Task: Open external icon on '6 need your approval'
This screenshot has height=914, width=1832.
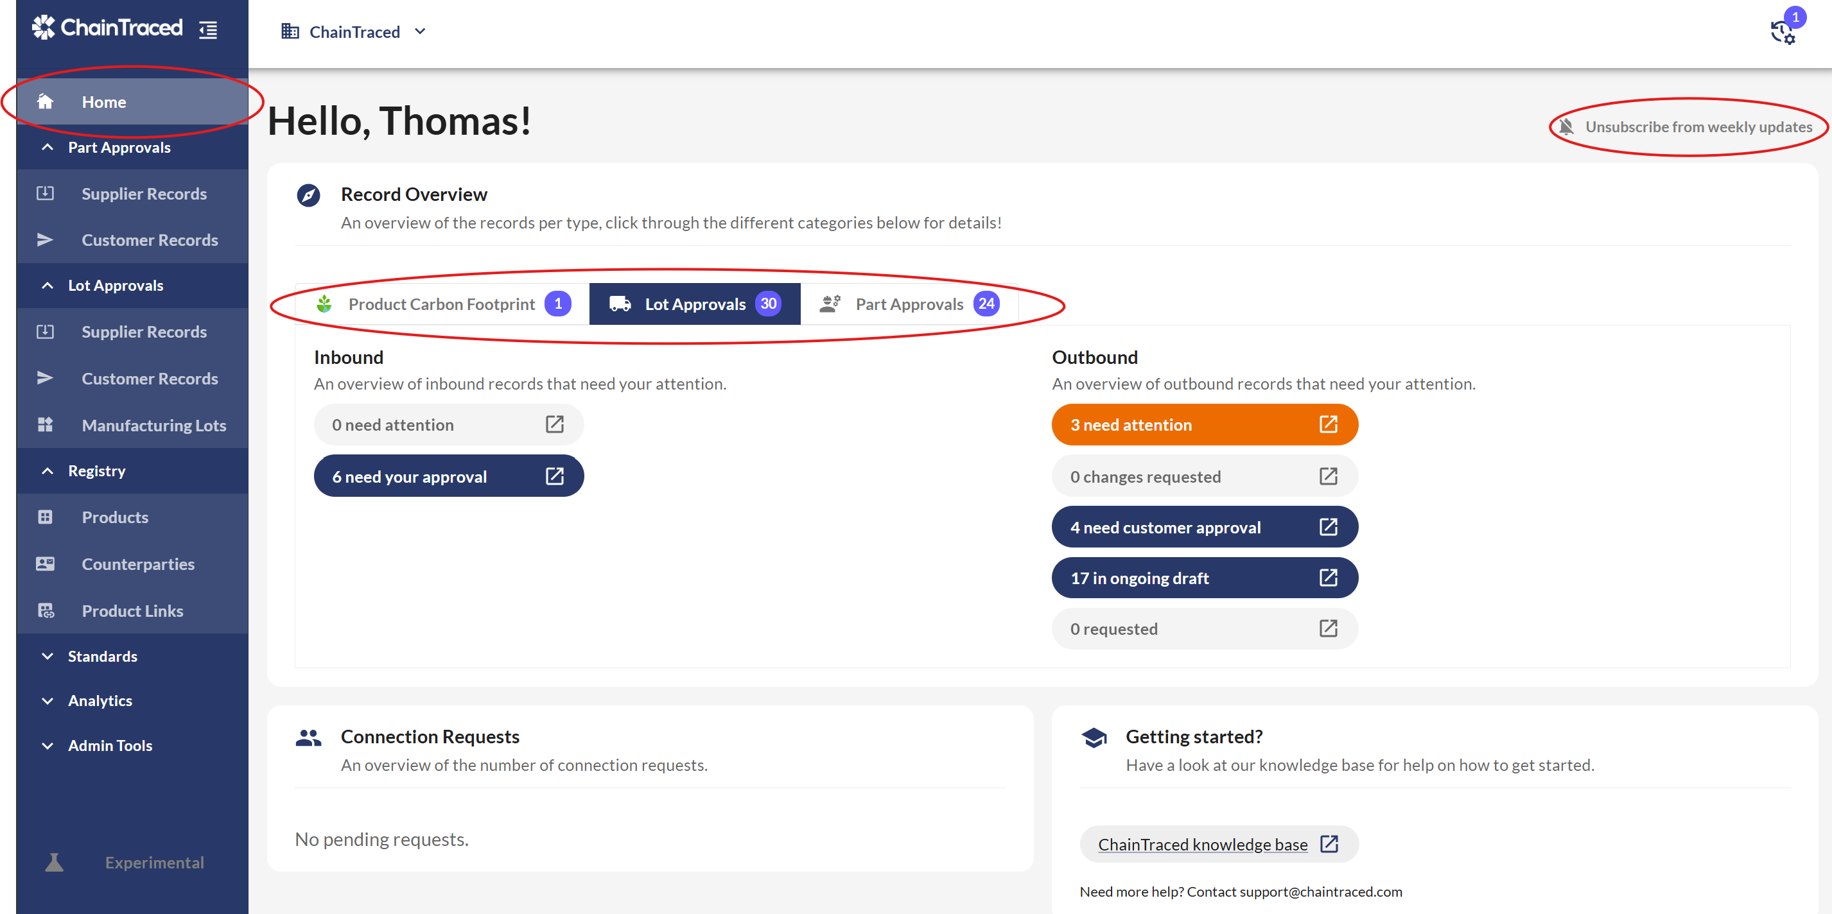Action: click(x=555, y=476)
